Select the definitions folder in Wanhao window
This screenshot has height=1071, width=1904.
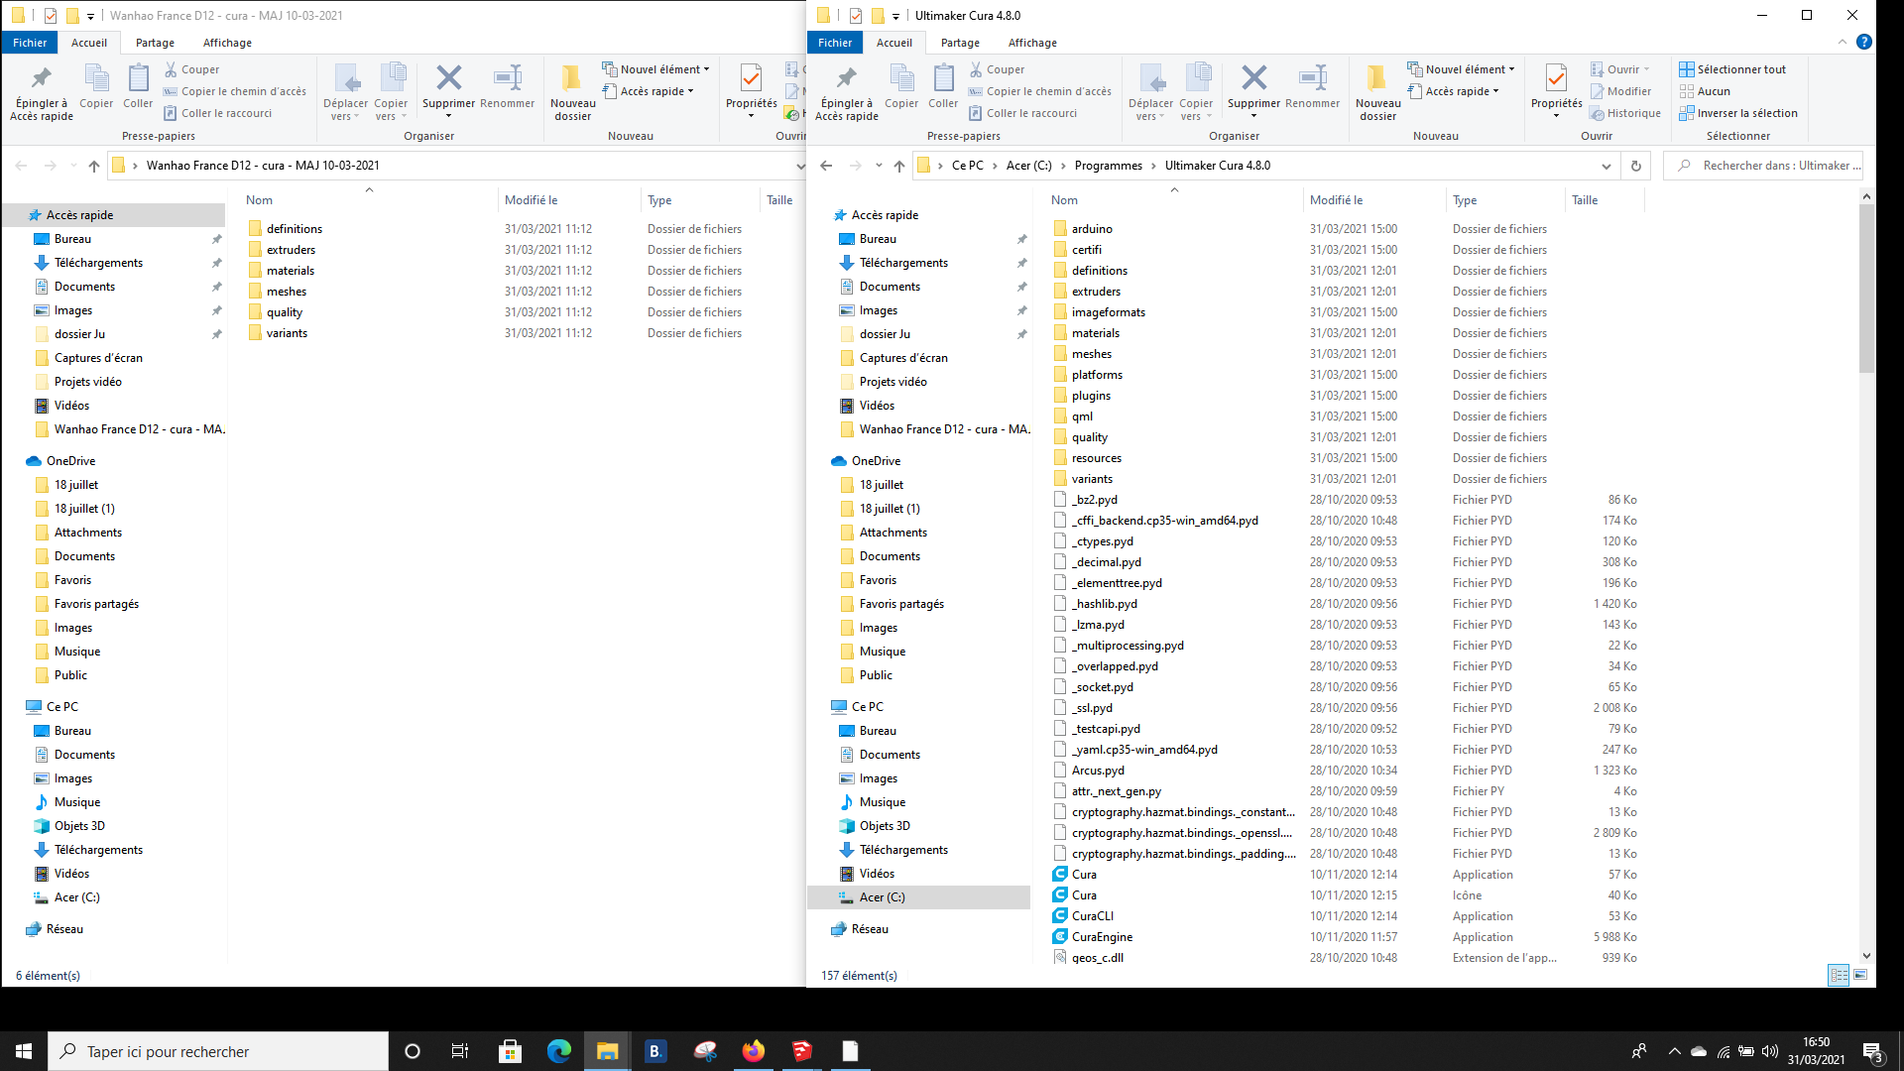coord(294,229)
